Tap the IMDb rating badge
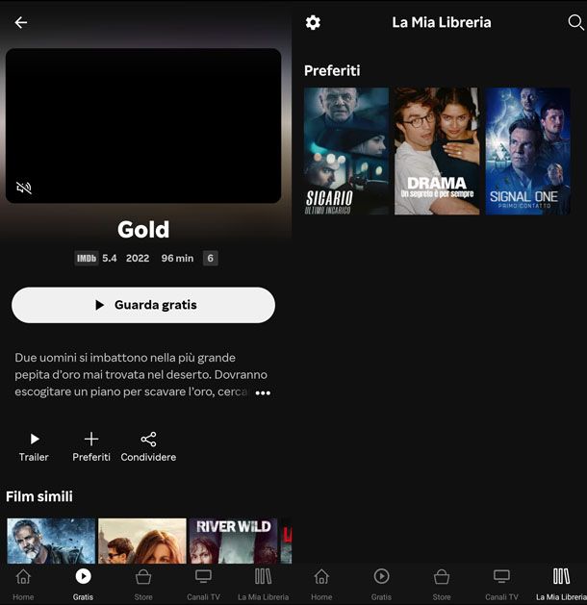 86,258
